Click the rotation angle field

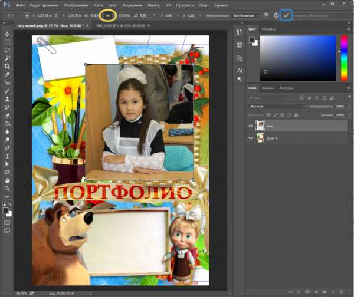tap(146, 15)
